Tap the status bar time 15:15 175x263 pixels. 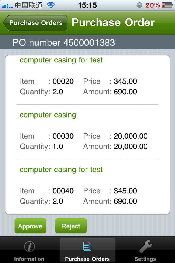click(87, 5)
